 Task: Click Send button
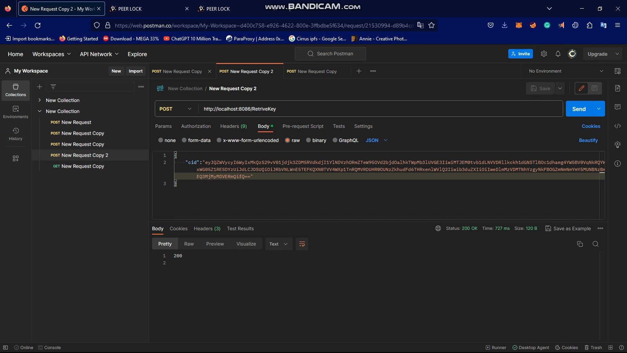(579, 109)
